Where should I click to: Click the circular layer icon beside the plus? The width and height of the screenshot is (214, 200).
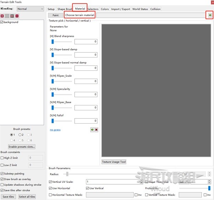(x=7, y=16)
